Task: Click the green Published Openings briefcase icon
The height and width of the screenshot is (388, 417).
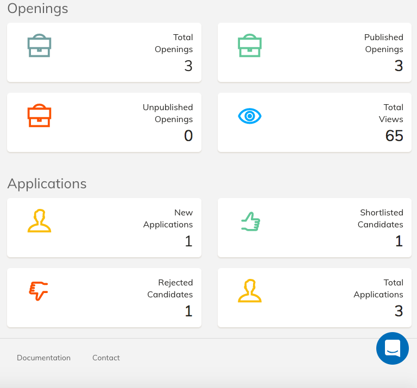Action: (x=250, y=46)
